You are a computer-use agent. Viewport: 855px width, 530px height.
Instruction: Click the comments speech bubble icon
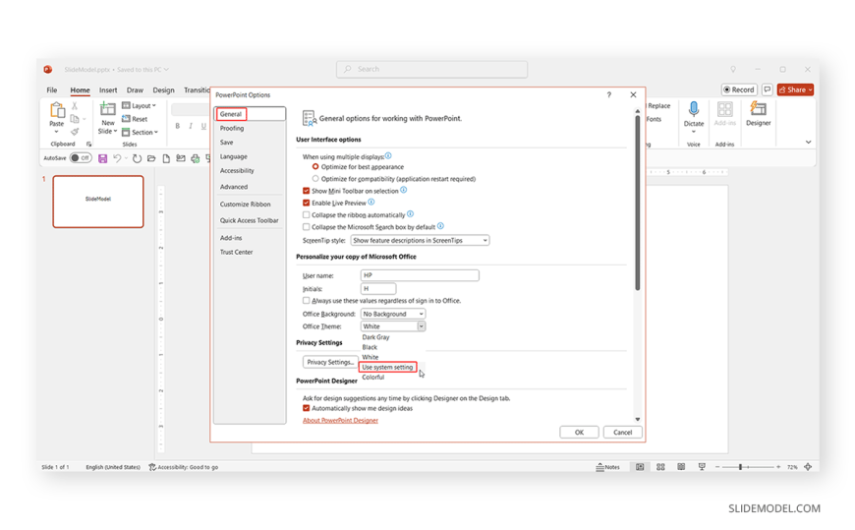pyautogui.click(x=768, y=89)
